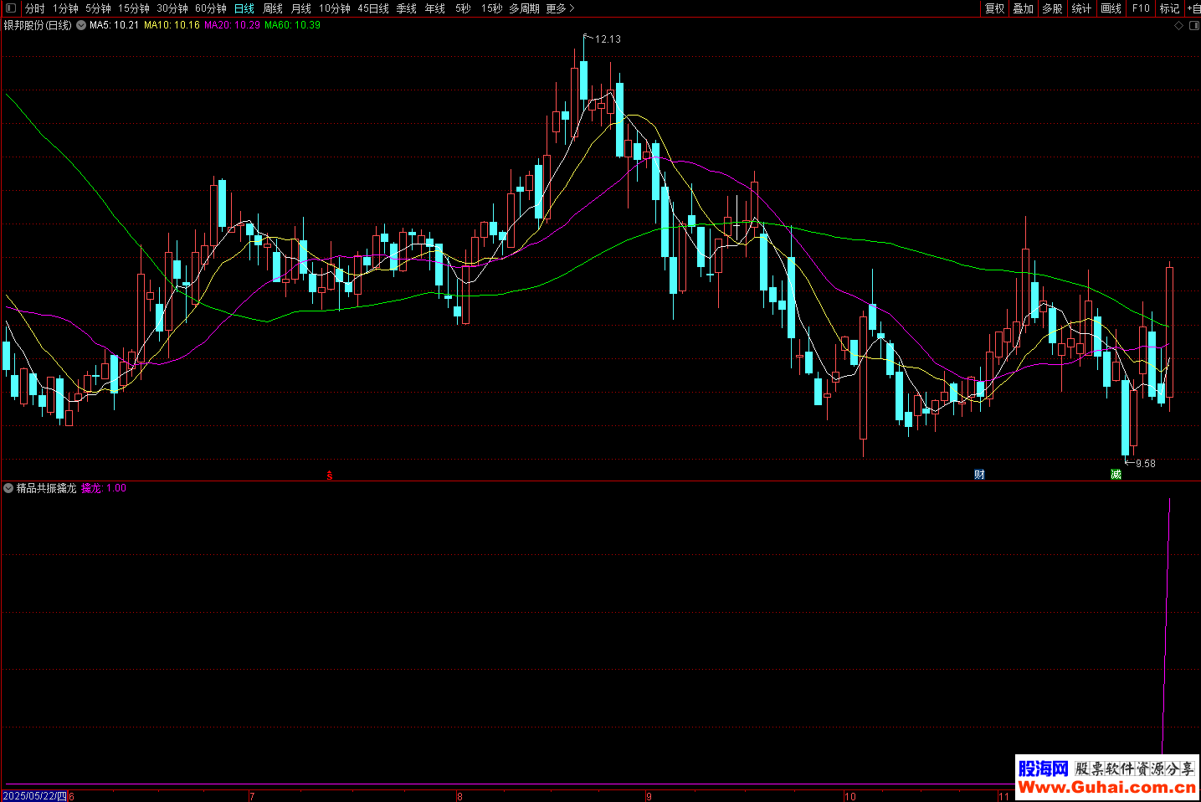The height and width of the screenshot is (802, 1201).
Task: Click the 2025/05/22 date label on the timeline
Action: click(34, 796)
